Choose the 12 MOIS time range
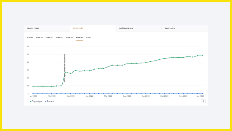The width and height of the screenshot is (232, 131). (x=39, y=38)
